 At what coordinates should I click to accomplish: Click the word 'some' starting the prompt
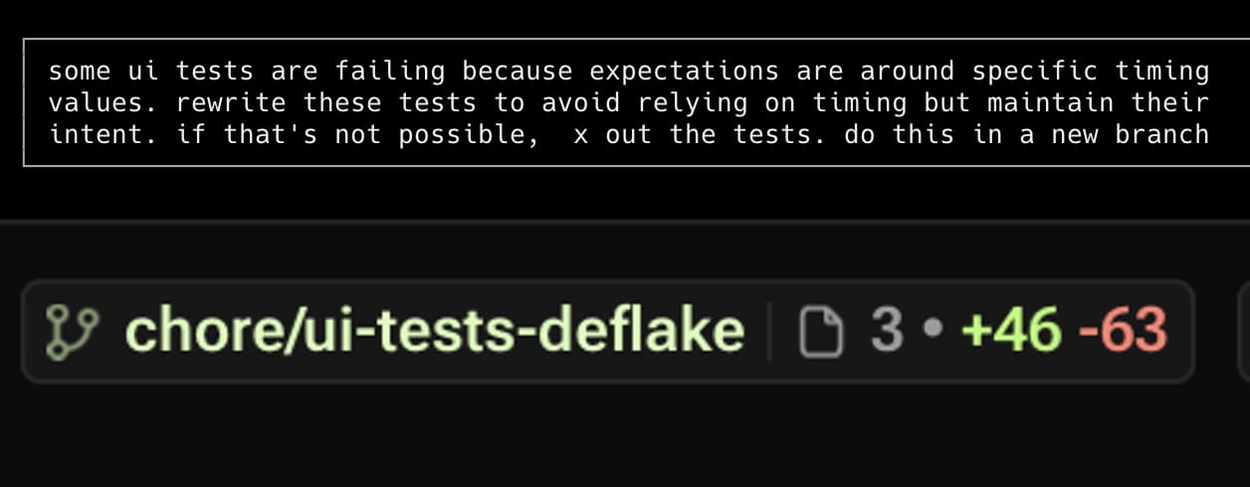coord(80,72)
